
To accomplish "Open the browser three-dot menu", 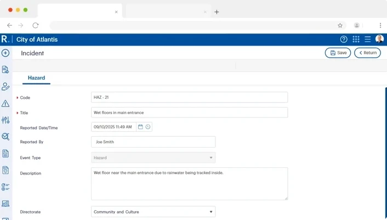I will click(x=380, y=25).
